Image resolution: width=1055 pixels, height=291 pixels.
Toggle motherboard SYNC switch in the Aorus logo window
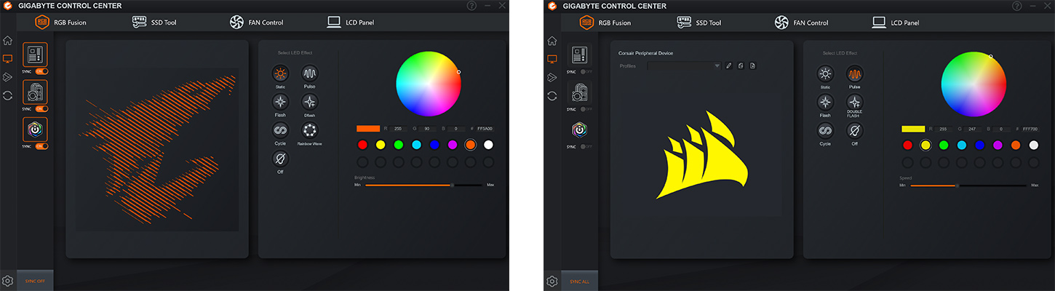pyautogui.click(x=41, y=71)
